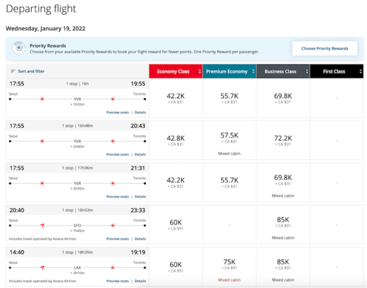Click first Air Canada logo on 16h48m flight
The image size is (367, 288).
[42, 141]
